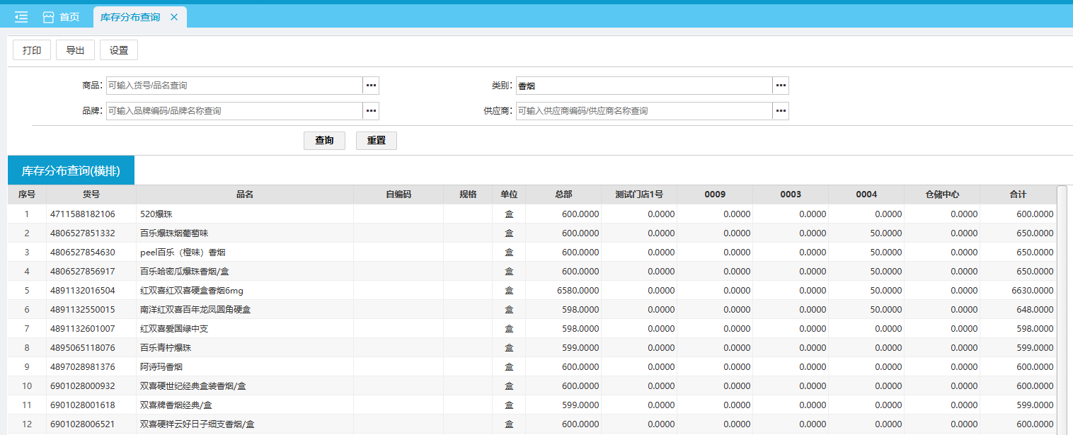Click the 导出 button
The width and height of the screenshot is (1073, 435).
click(75, 50)
